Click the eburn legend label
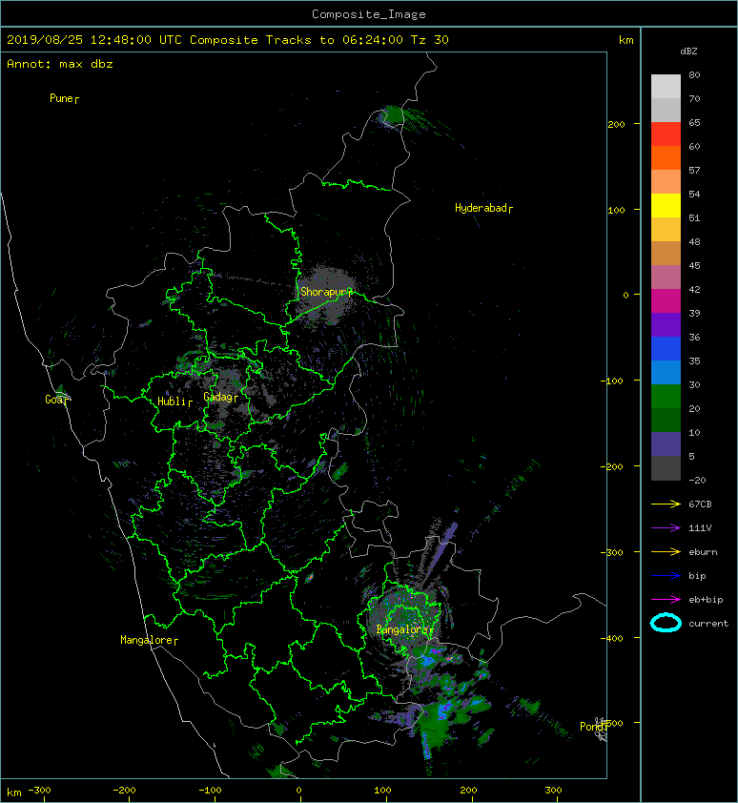 click(x=703, y=552)
